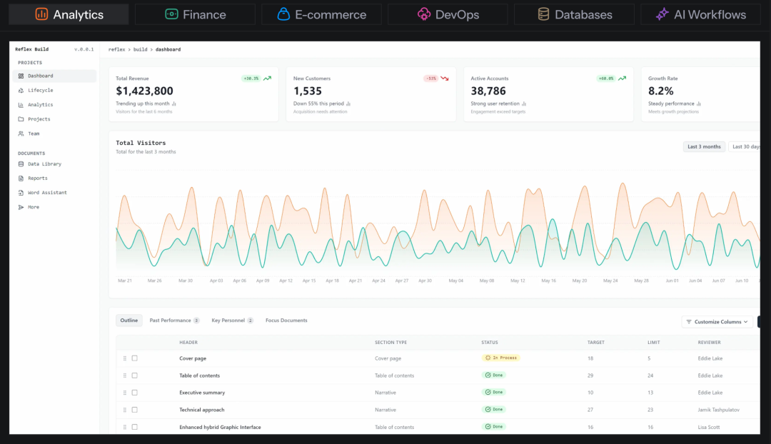Select the Projects folder icon

(x=21, y=119)
